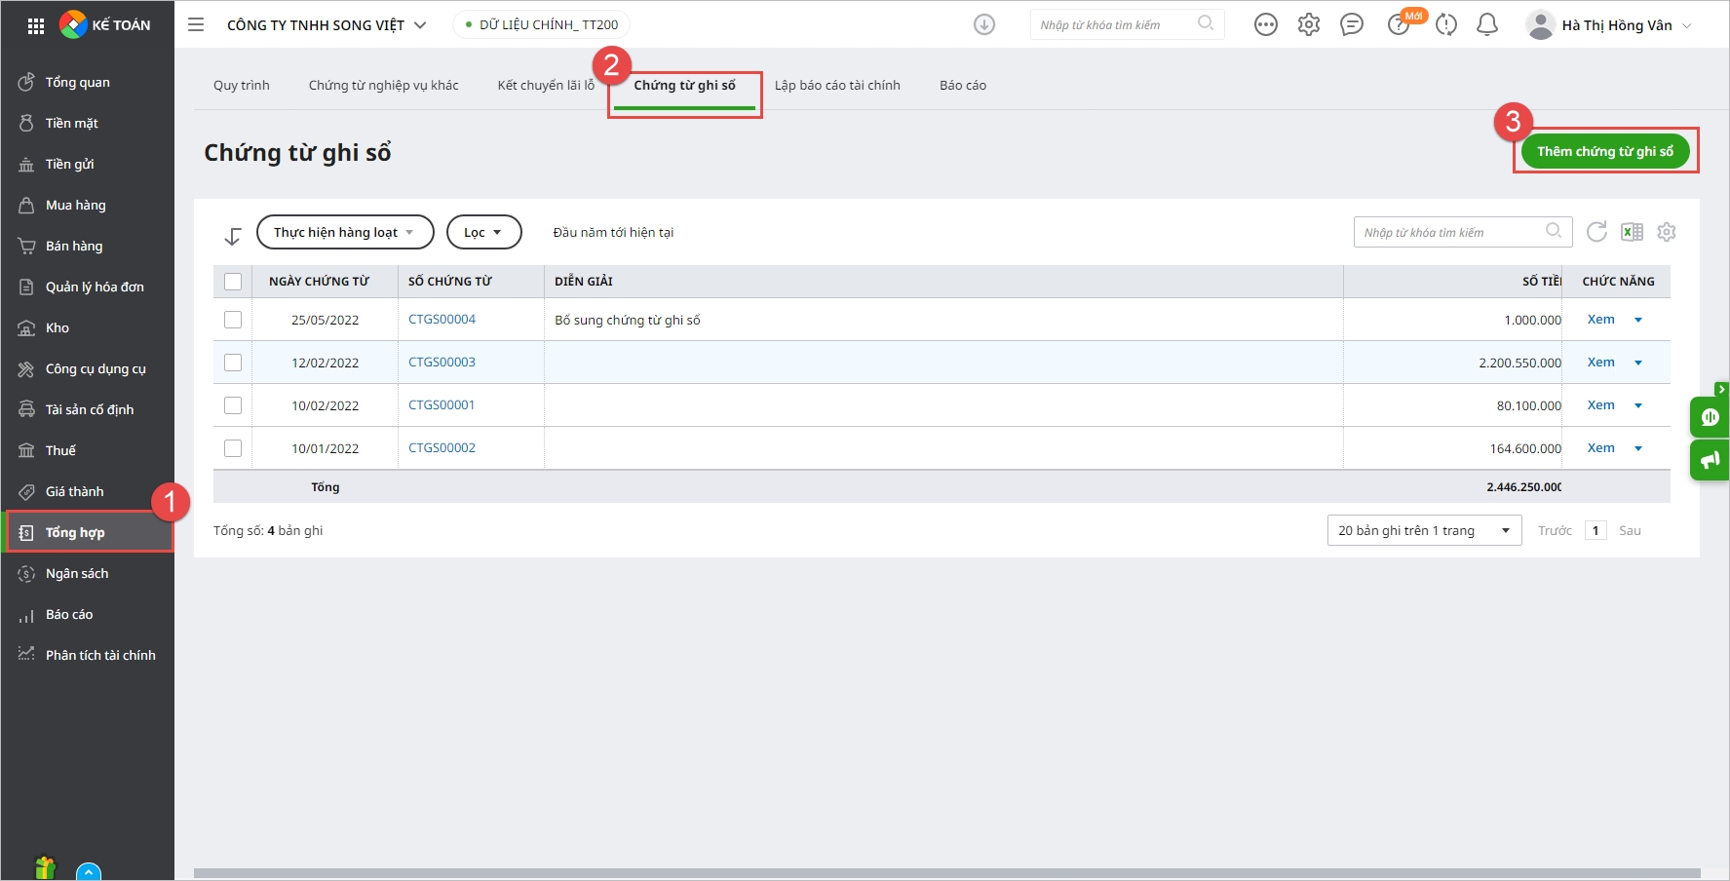Select the row dated 12/02/2022
This screenshot has width=1730, height=881.
[233, 363]
